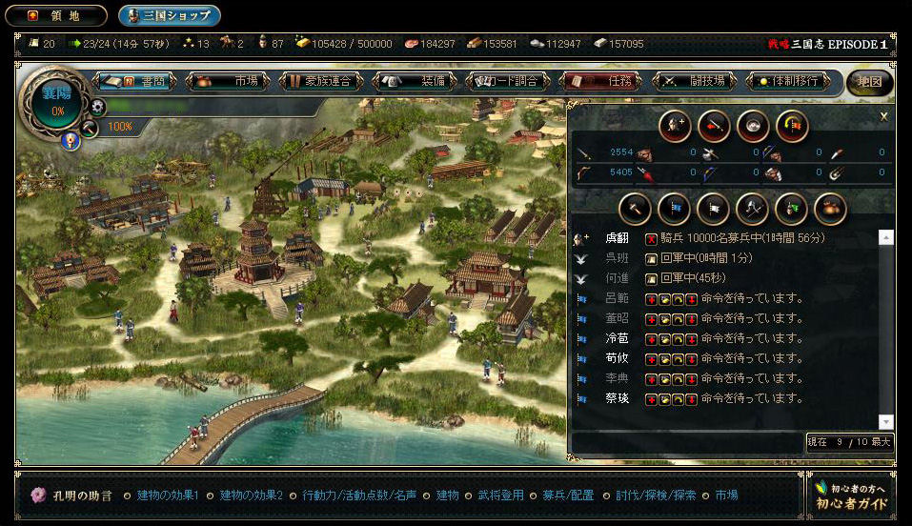Image resolution: width=912 pixels, height=526 pixels.
Task: Click the 建物の効果1 help link
Action: (168, 496)
